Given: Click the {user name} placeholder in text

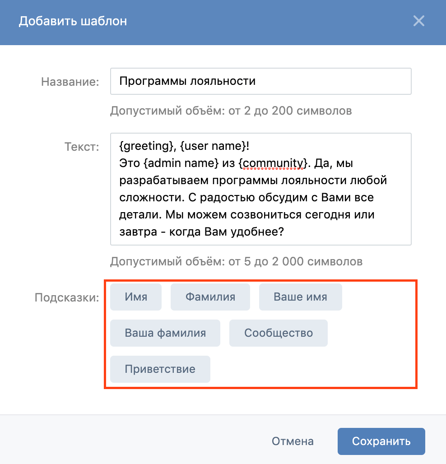Looking at the screenshot, I should (x=210, y=146).
